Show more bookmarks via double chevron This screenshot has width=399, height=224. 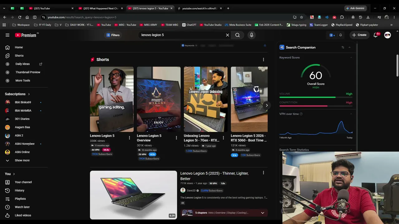392,25
